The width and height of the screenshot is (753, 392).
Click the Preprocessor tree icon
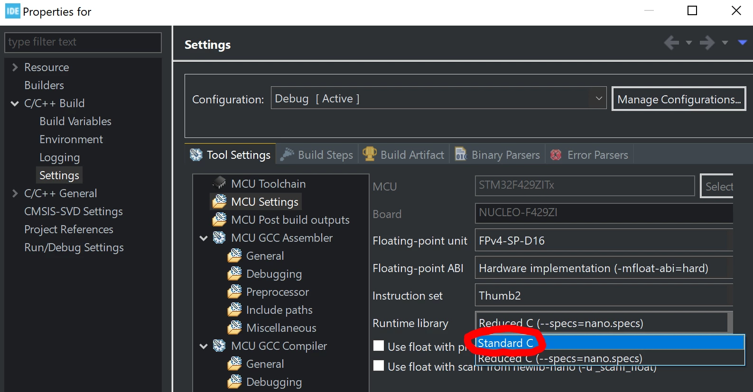pos(234,292)
